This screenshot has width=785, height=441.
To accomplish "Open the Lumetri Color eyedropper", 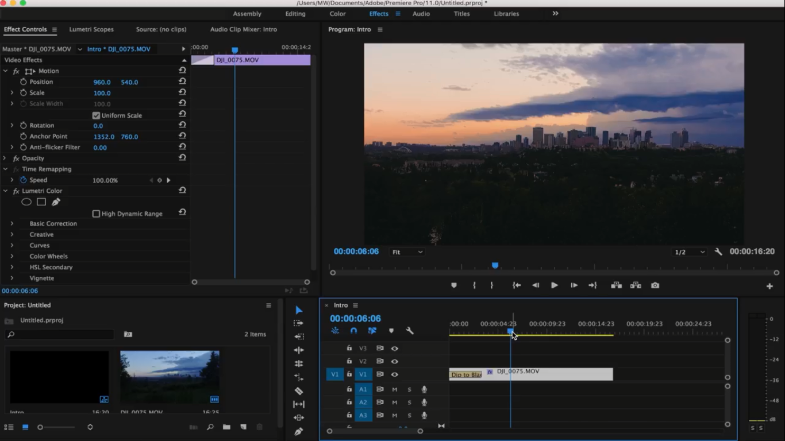I will click(55, 202).
